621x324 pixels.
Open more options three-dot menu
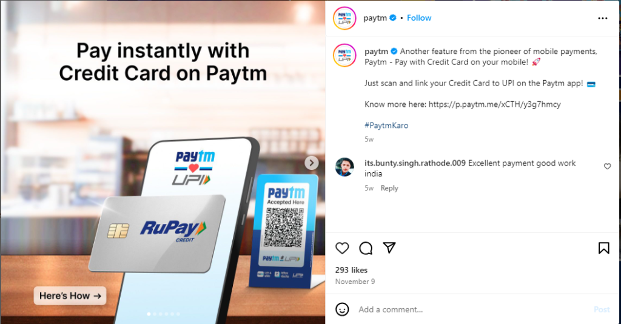[603, 18]
